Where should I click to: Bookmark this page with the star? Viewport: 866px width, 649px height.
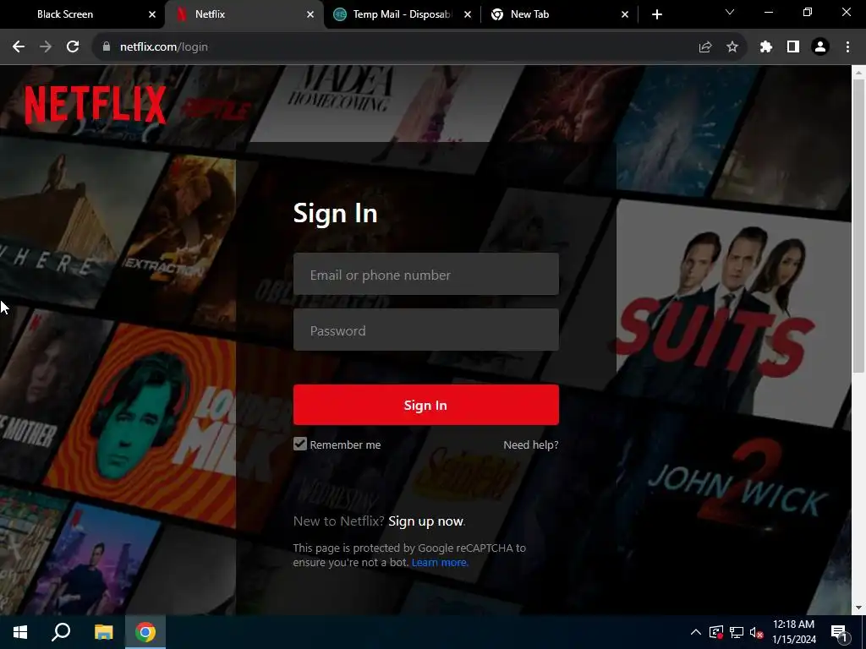[732, 47]
